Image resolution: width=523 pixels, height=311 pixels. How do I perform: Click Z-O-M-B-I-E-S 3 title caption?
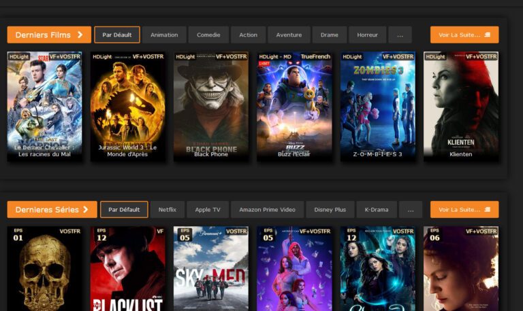[x=377, y=154]
